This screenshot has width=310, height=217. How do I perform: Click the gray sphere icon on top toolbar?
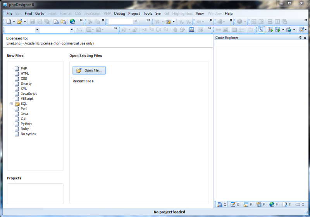(x=239, y=21)
